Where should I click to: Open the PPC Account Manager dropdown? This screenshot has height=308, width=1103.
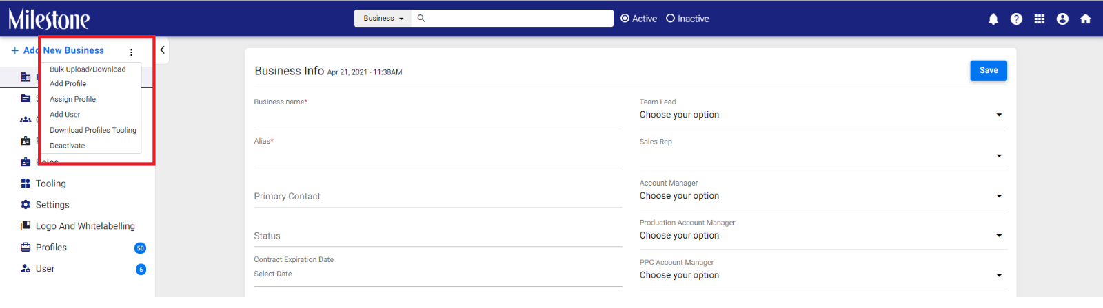823,275
